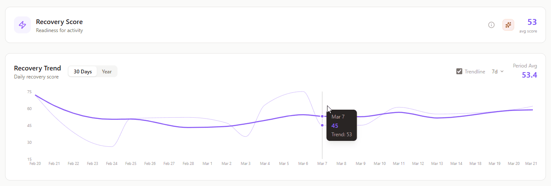Click the Feb 20 label on the x-axis
The image size is (551, 186).
pyautogui.click(x=35, y=164)
